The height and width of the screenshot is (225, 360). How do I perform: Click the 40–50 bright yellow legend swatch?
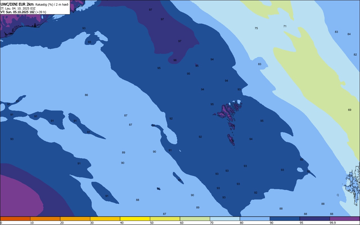(x=135, y=219)
